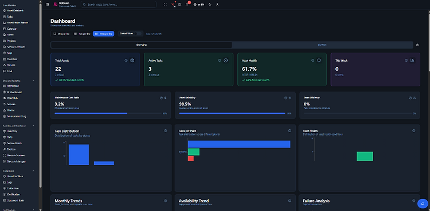Image resolution: width=430 pixels, height=211 pixels.
Task: Click the search assets input field
Action: [x=119, y=5]
